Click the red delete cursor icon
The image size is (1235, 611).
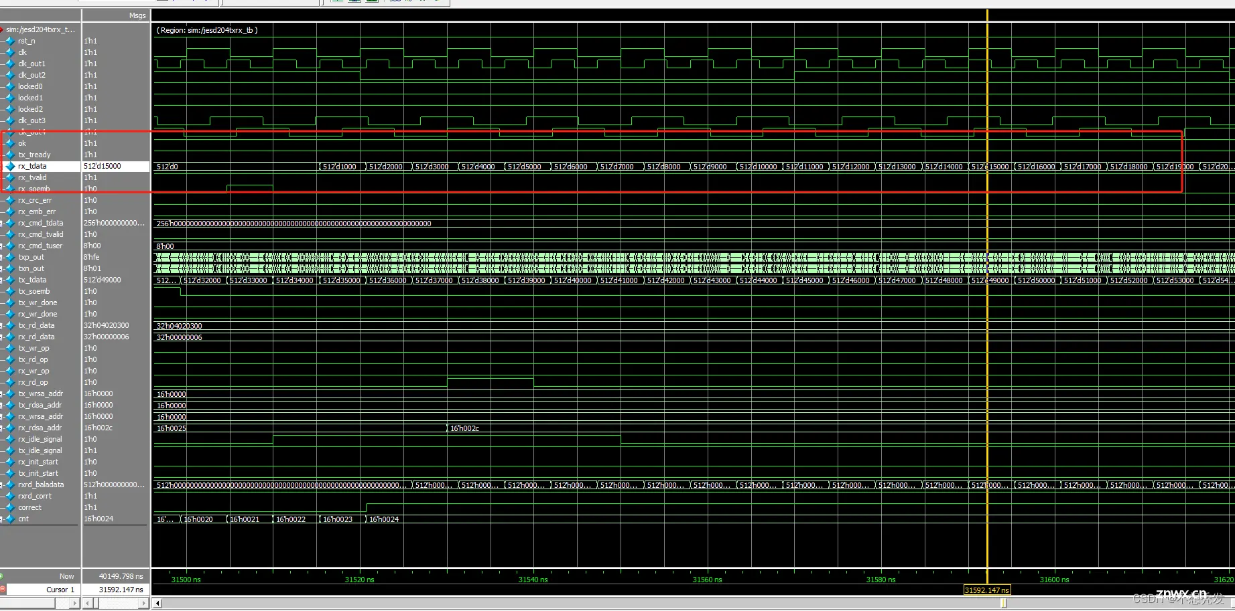3,590
